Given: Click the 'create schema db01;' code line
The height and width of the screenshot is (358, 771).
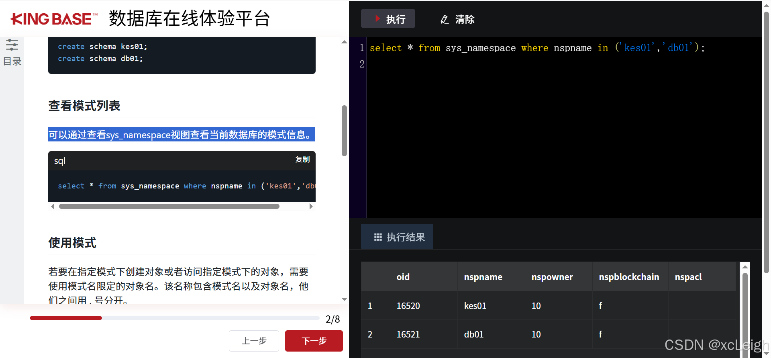Looking at the screenshot, I should (100, 59).
